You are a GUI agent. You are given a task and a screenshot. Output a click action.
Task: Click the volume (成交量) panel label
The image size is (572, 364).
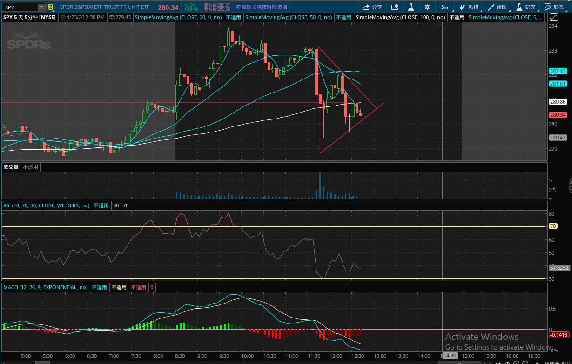11,167
